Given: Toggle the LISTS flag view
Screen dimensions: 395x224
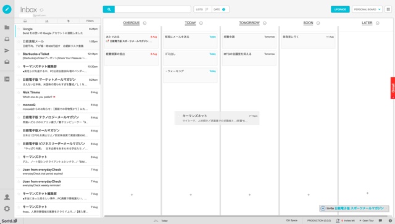Looking at the screenshot, I should (x=203, y=9).
